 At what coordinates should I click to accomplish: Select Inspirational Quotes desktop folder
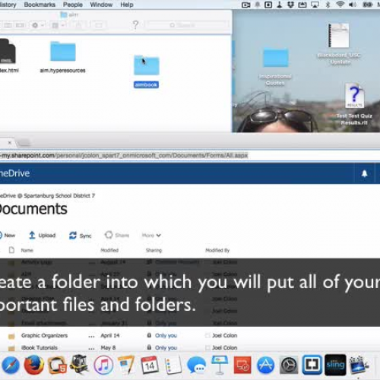pos(275,67)
